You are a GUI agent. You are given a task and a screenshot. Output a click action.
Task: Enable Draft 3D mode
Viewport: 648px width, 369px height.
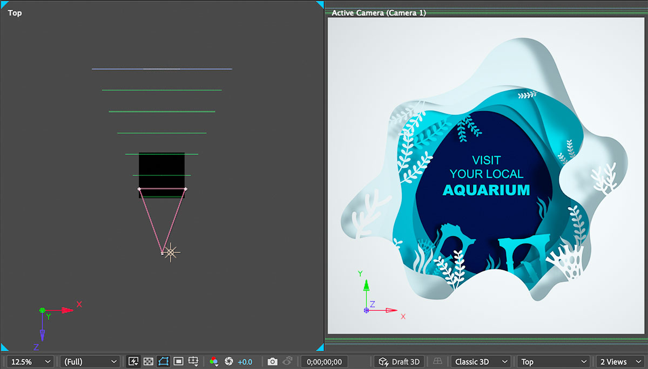[399, 361]
